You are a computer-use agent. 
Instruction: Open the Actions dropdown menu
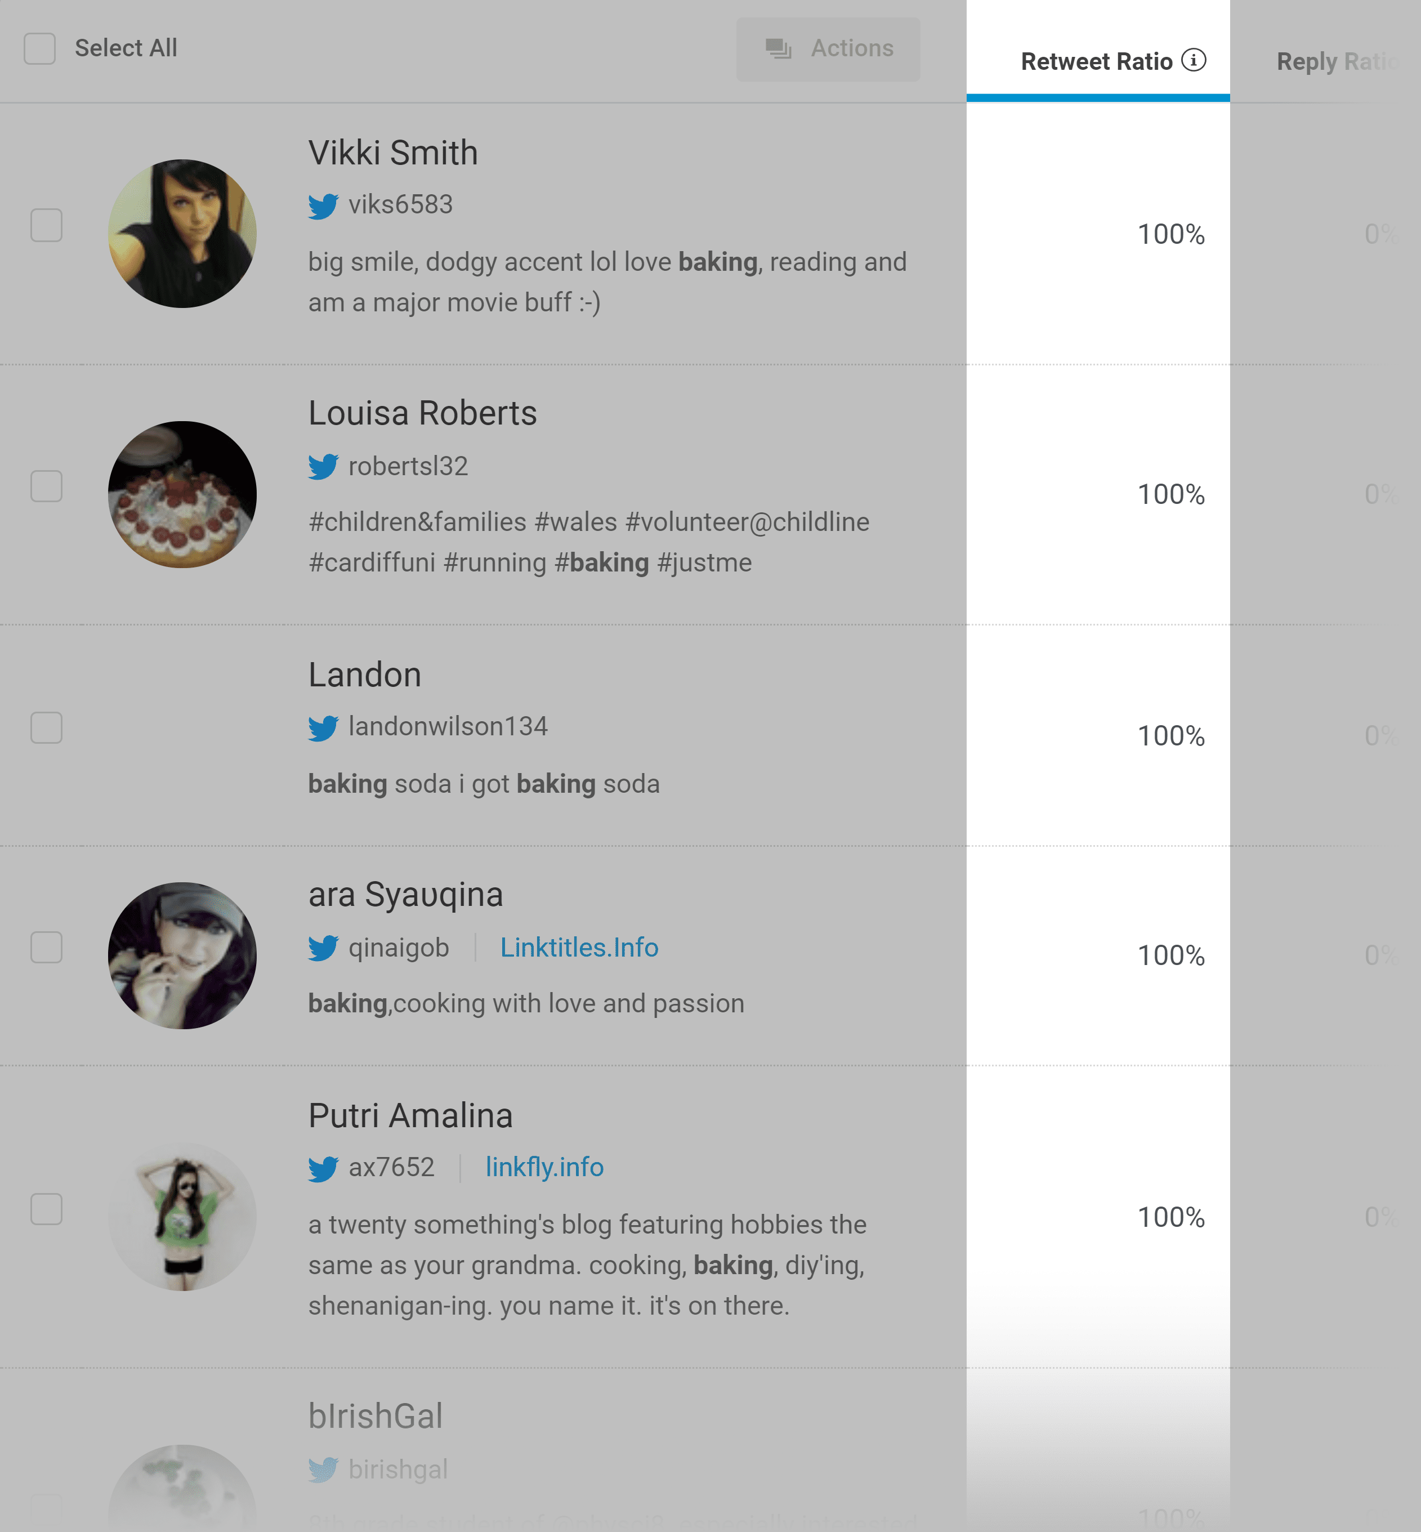(829, 50)
